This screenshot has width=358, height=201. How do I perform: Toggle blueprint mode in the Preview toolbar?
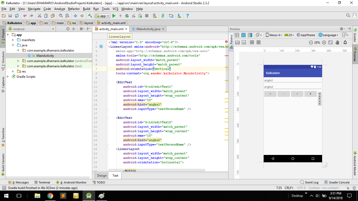point(243,35)
